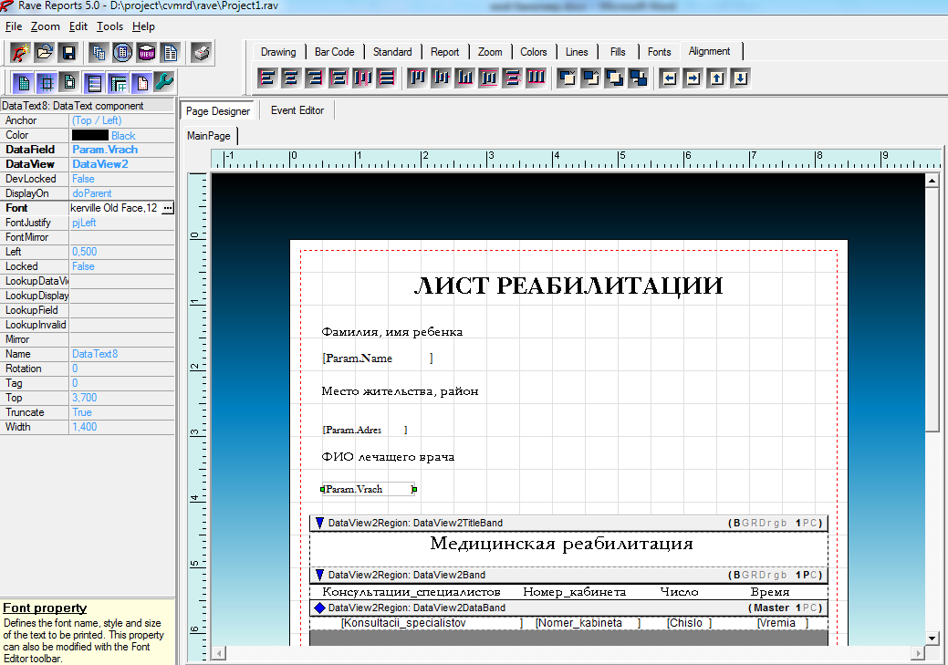Expand DataView2TitleBand using its blue triangle
948x665 pixels.
pos(319,524)
